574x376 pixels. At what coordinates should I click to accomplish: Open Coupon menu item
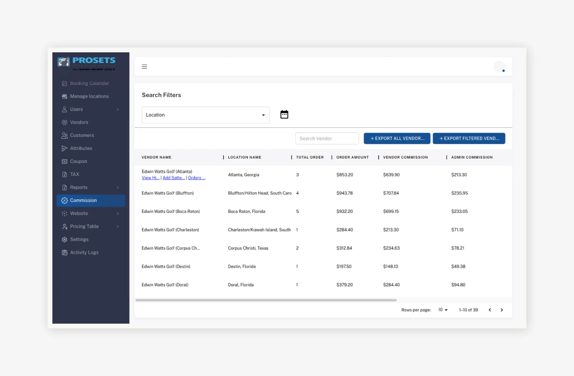(78, 161)
